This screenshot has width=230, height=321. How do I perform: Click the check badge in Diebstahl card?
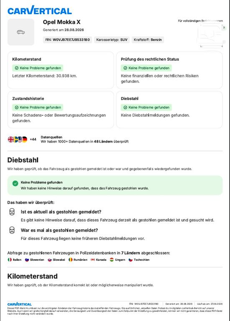[147, 107]
